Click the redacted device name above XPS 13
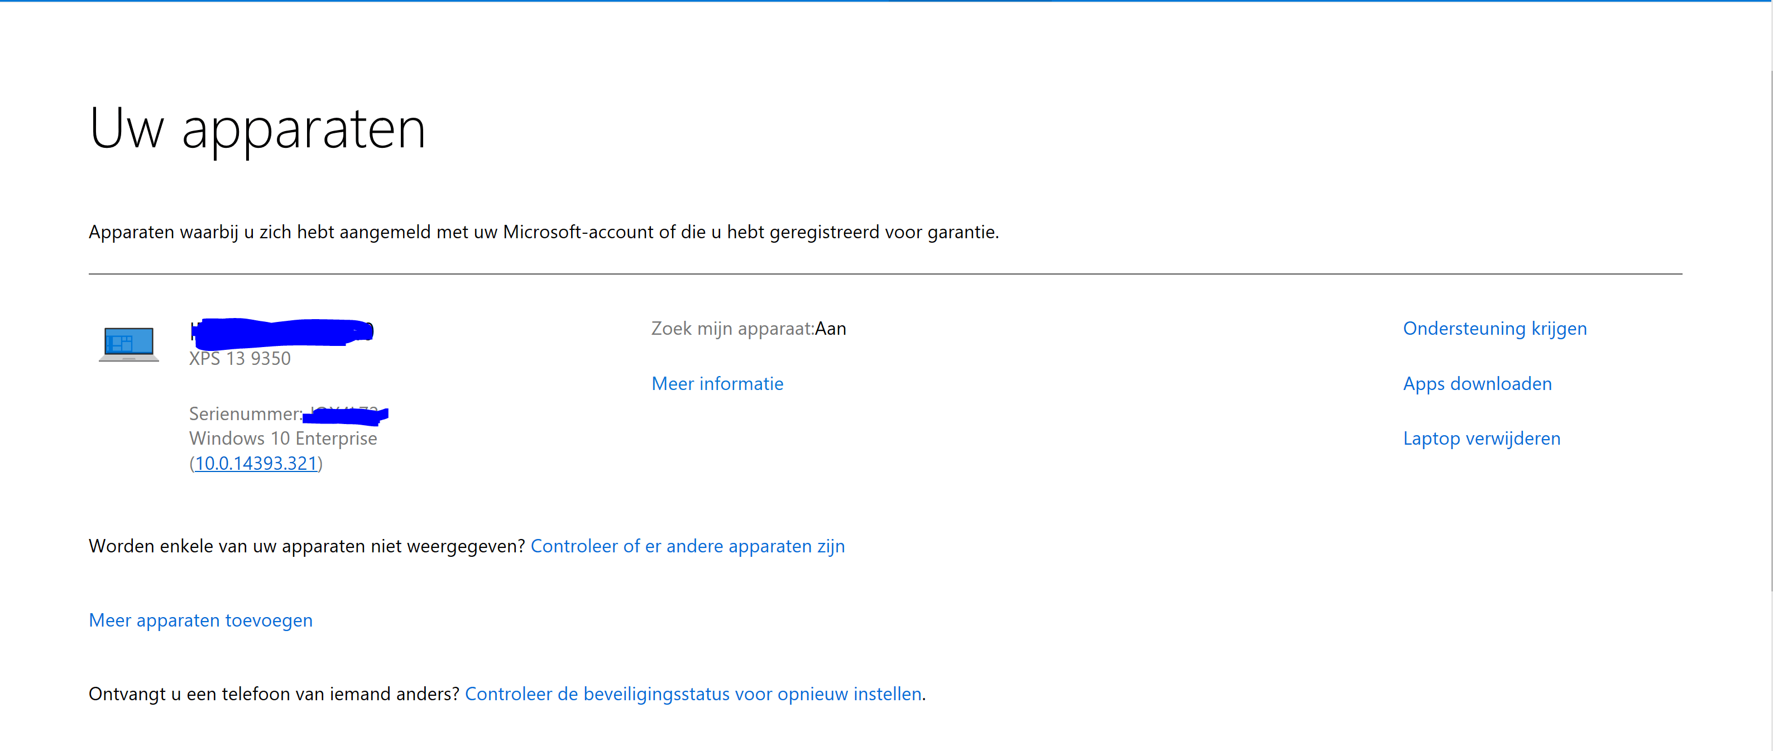 [x=282, y=332]
